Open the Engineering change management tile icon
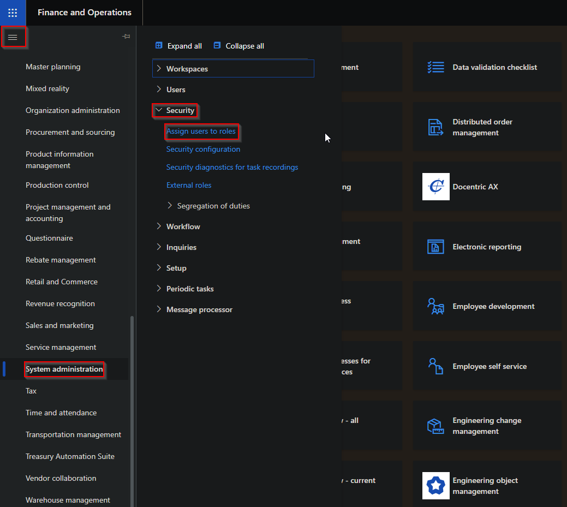 tap(435, 426)
